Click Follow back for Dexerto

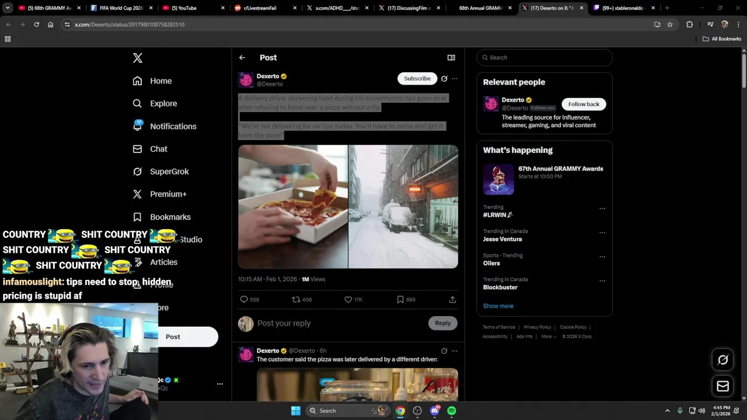tap(584, 104)
